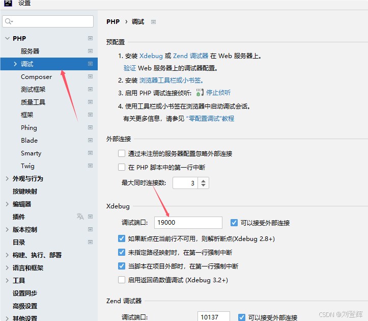The height and width of the screenshot is (321, 368).
Task: Click project-level icon next to 服务器 row
Action: click(x=90, y=51)
